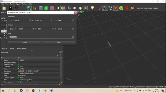Click the Z translation stepper arrows
This screenshot has height=93, width=166.
click(73, 20)
